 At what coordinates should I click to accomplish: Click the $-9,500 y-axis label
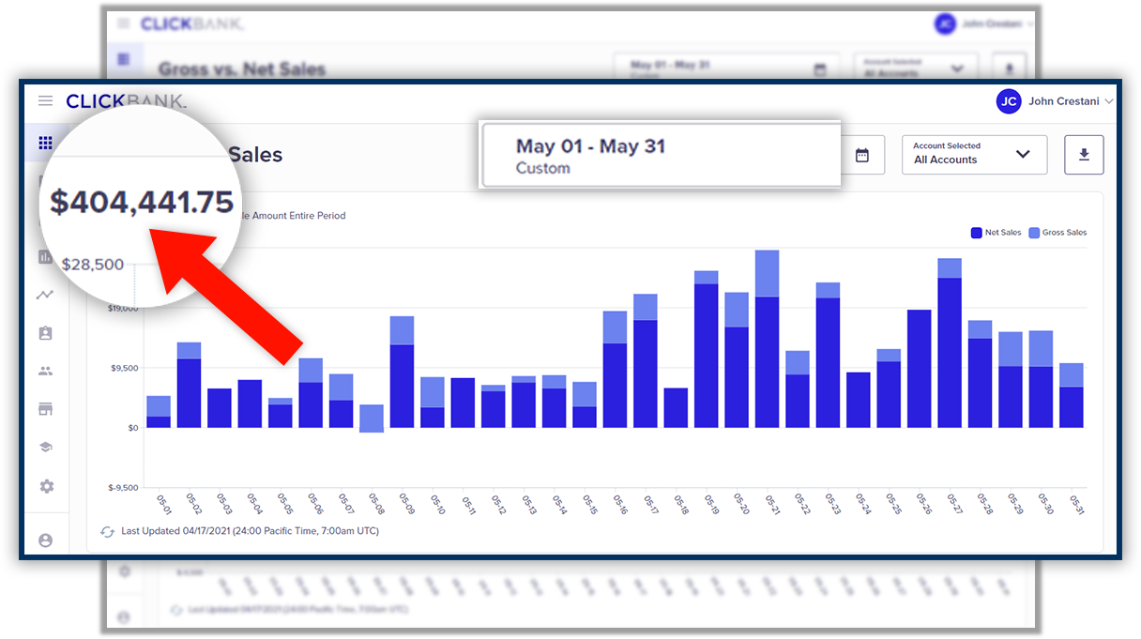pos(124,488)
